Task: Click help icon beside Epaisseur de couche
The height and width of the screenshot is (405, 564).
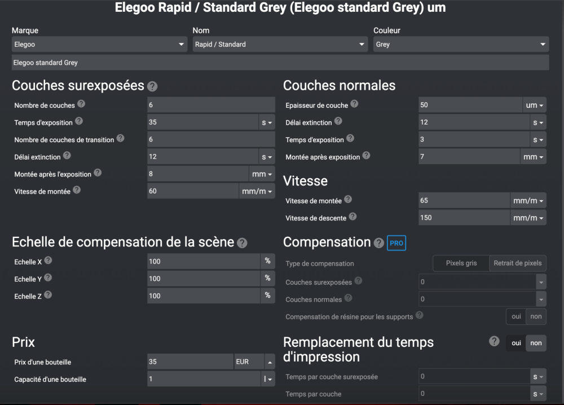Action: [x=354, y=104]
